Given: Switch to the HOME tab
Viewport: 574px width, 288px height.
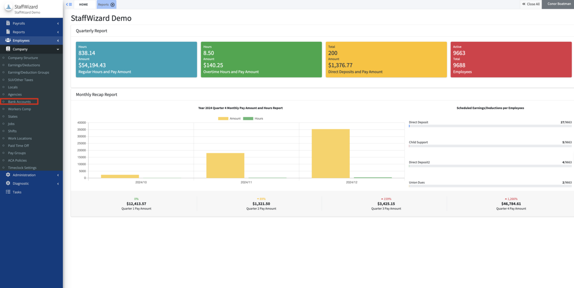Looking at the screenshot, I should [83, 4].
